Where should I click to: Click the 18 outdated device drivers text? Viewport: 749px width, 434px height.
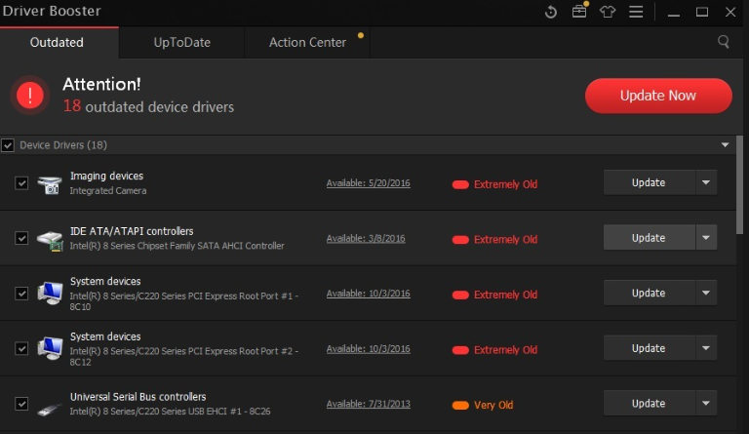(x=148, y=106)
